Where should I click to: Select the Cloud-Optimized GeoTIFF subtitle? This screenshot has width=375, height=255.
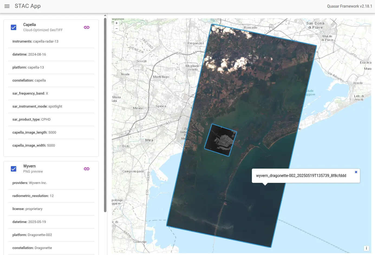pos(43,30)
